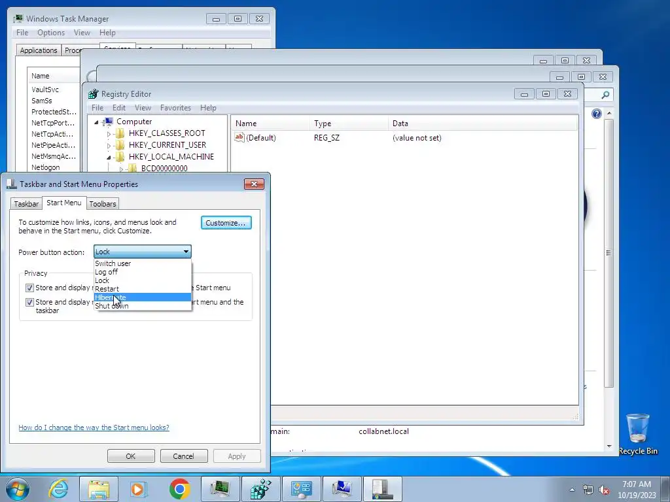Choose Log off from power action list
The image size is (670, 502).
[142, 272]
